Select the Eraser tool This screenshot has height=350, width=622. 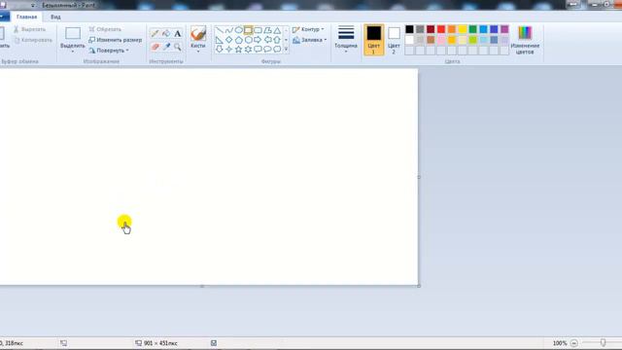155,47
